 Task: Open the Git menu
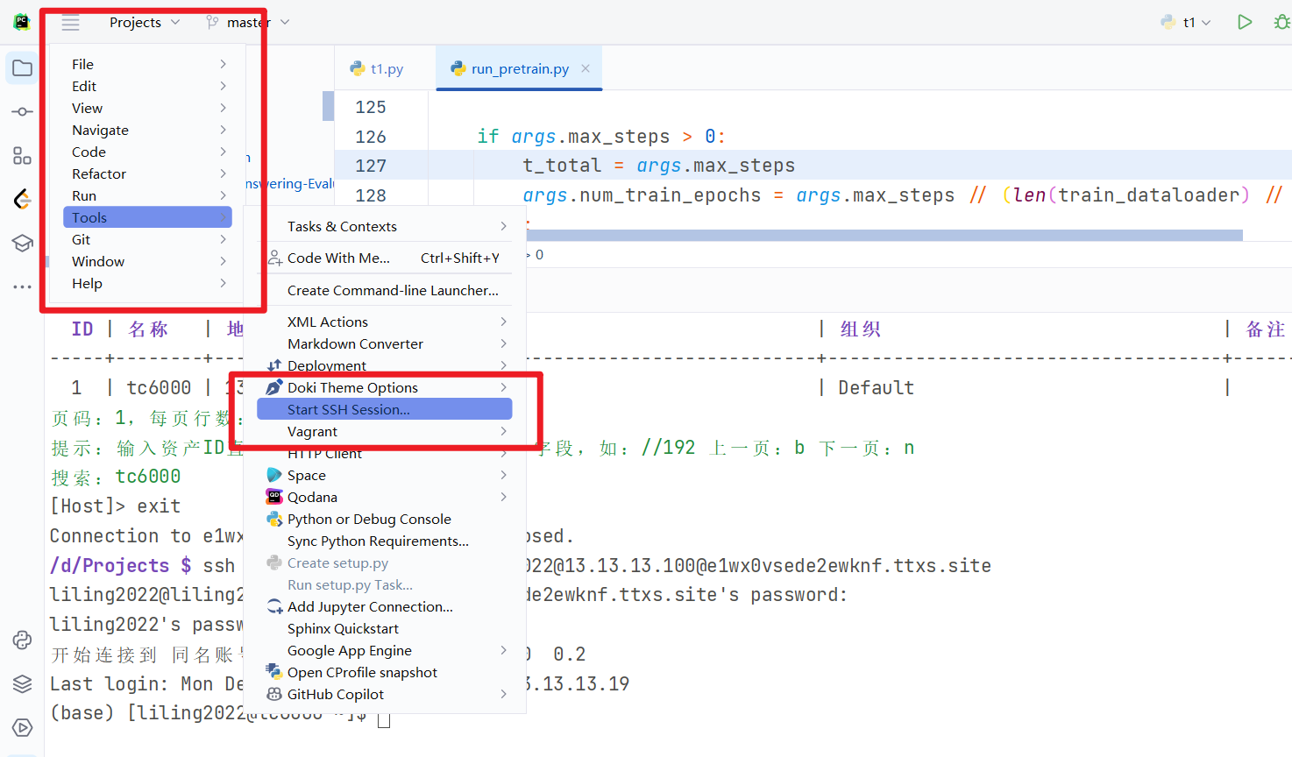[147, 239]
